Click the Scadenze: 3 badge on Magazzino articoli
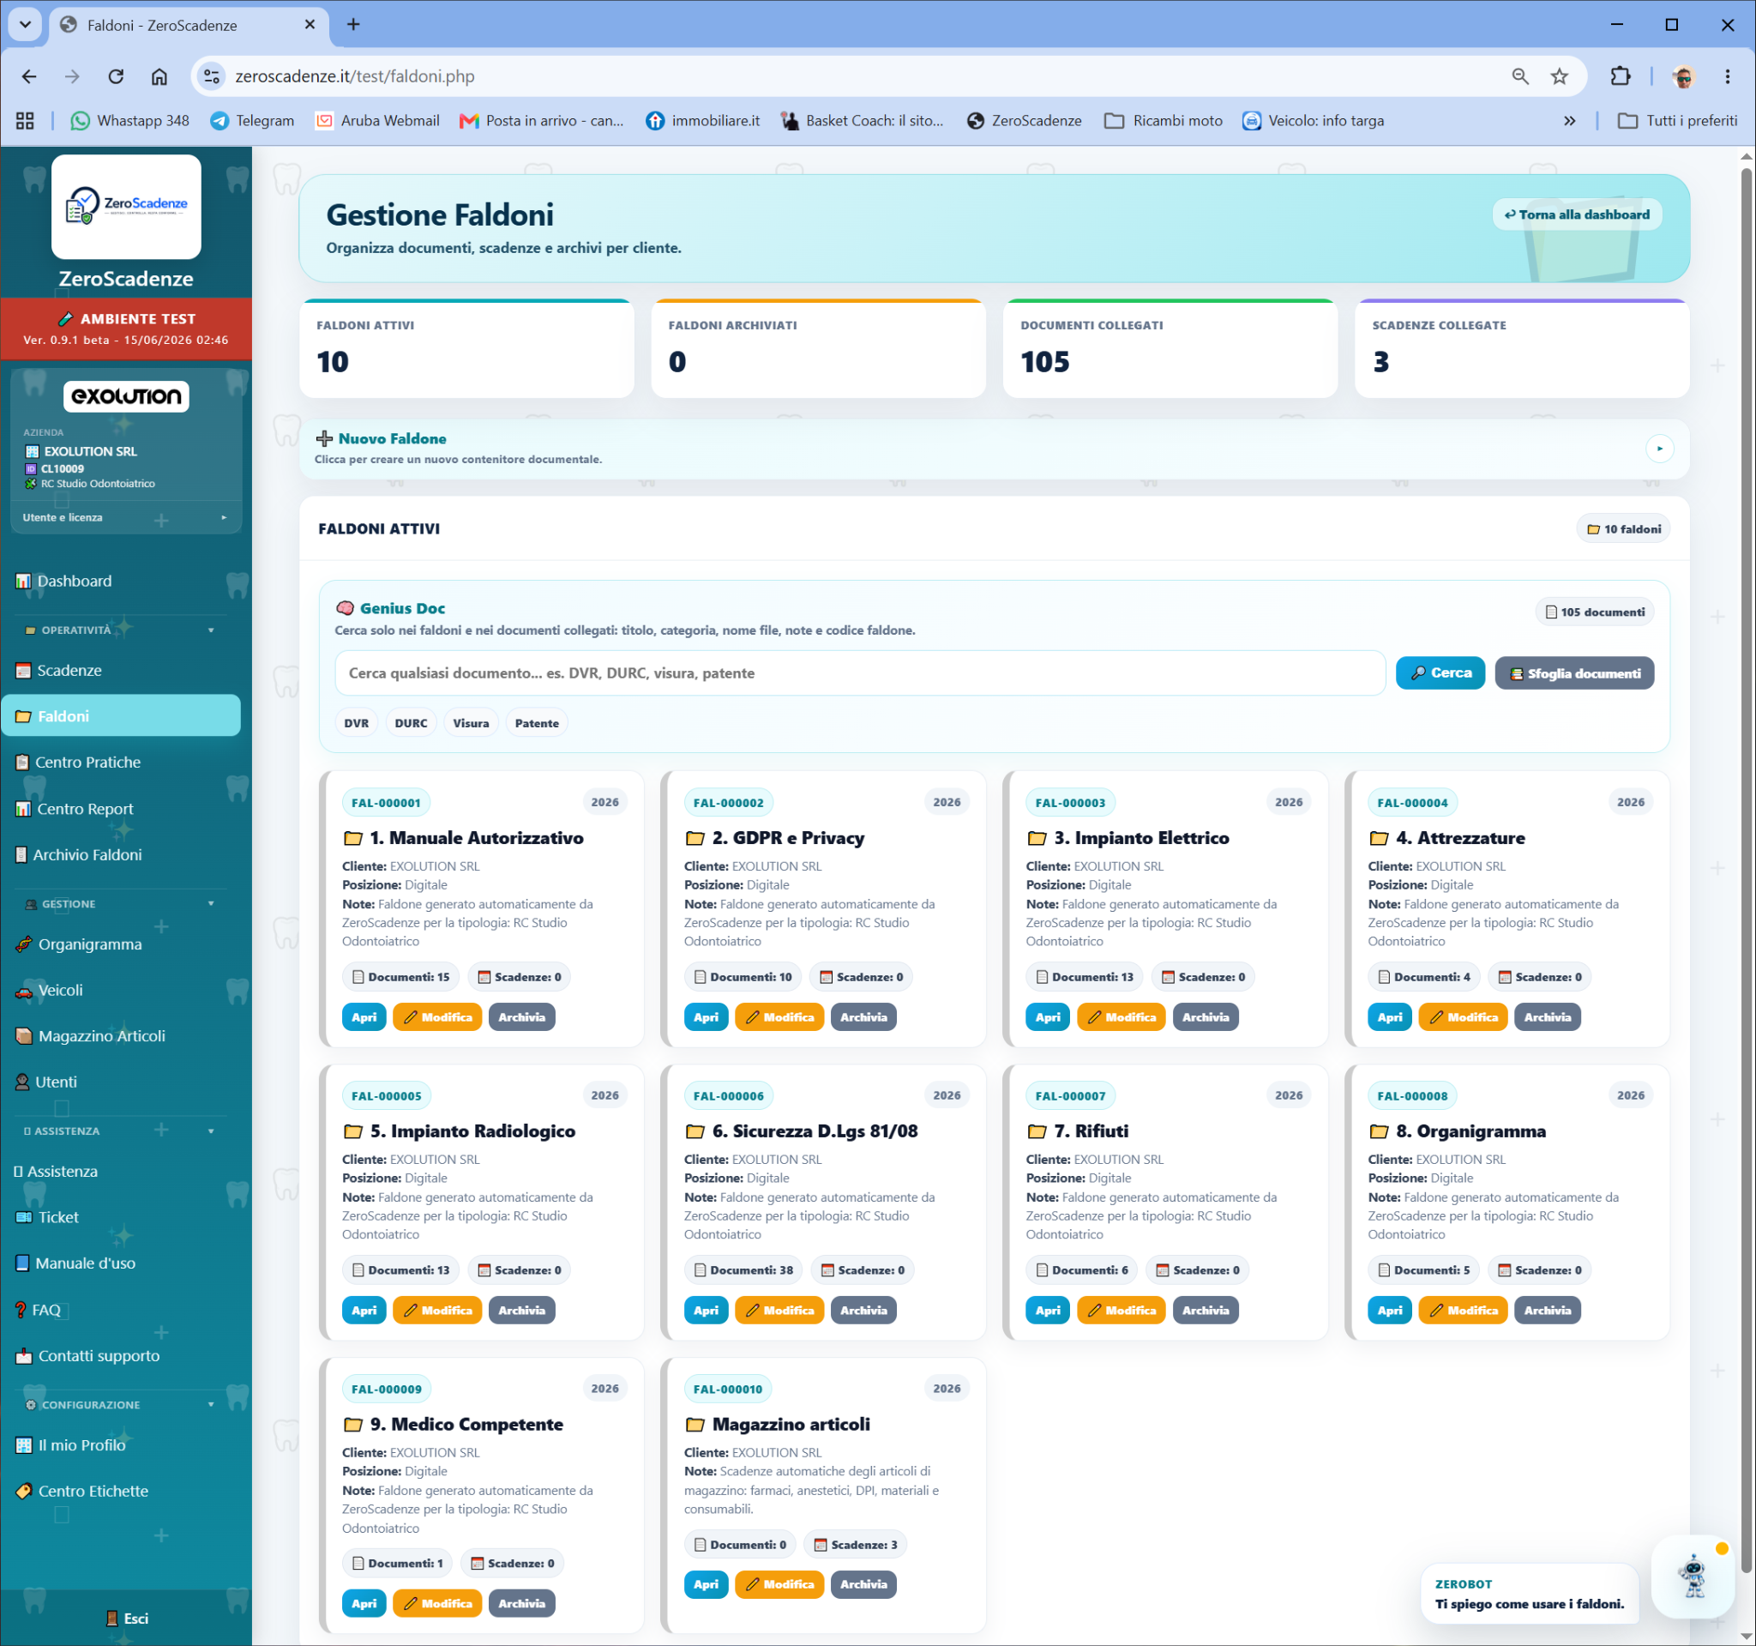This screenshot has width=1756, height=1646. click(855, 1544)
